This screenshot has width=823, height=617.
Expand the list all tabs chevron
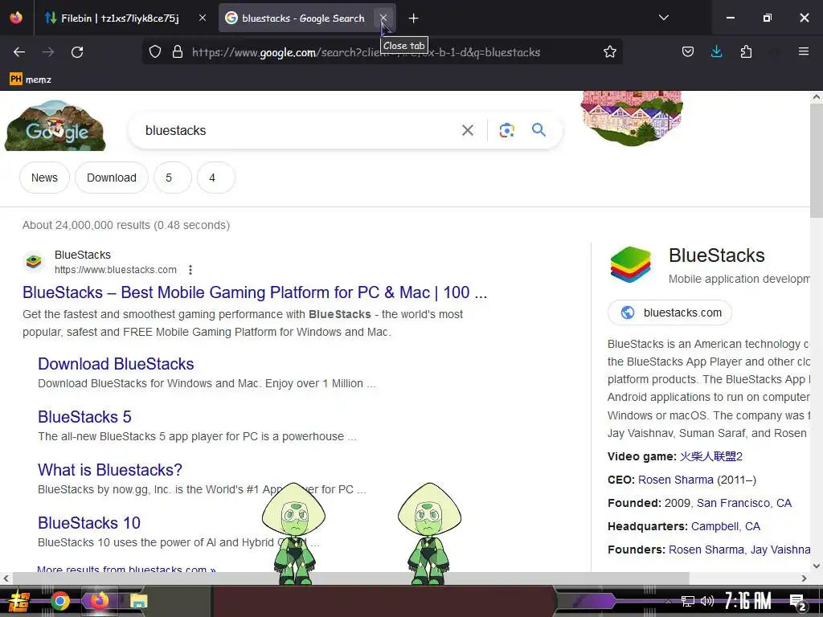pos(663,18)
